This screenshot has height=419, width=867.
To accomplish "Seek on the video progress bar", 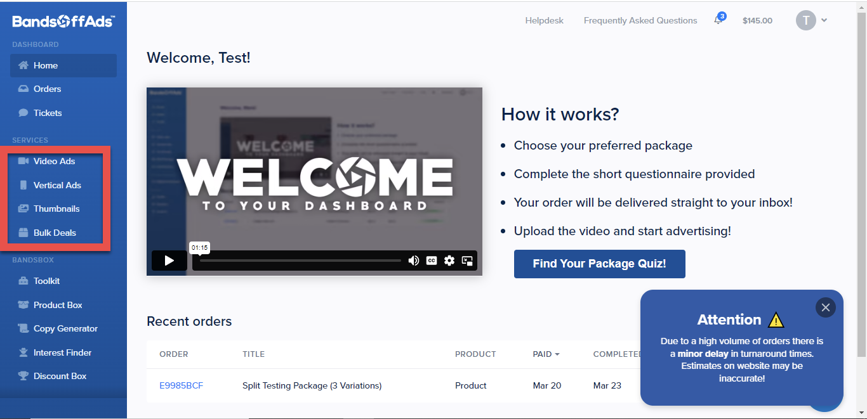I will 300,261.
